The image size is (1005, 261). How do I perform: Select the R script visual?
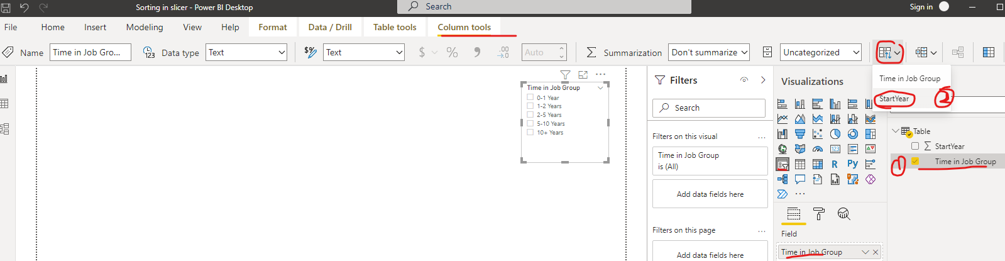pyautogui.click(x=835, y=164)
